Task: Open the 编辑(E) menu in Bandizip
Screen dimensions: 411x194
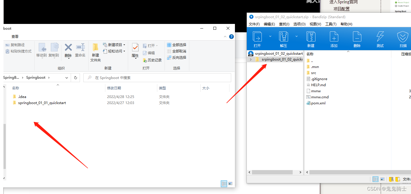Action: tap(269, 24)
